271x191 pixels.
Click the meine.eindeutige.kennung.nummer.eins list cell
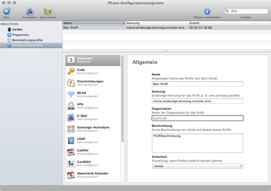(155, 28)
